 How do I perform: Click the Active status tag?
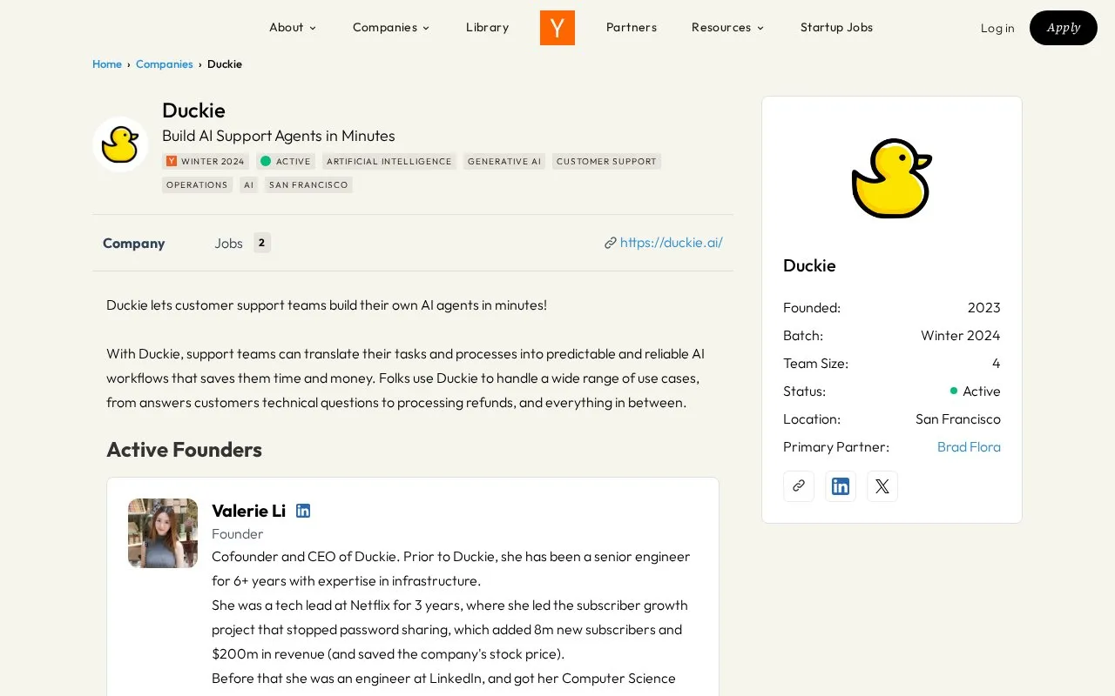[x=286, y=161]
